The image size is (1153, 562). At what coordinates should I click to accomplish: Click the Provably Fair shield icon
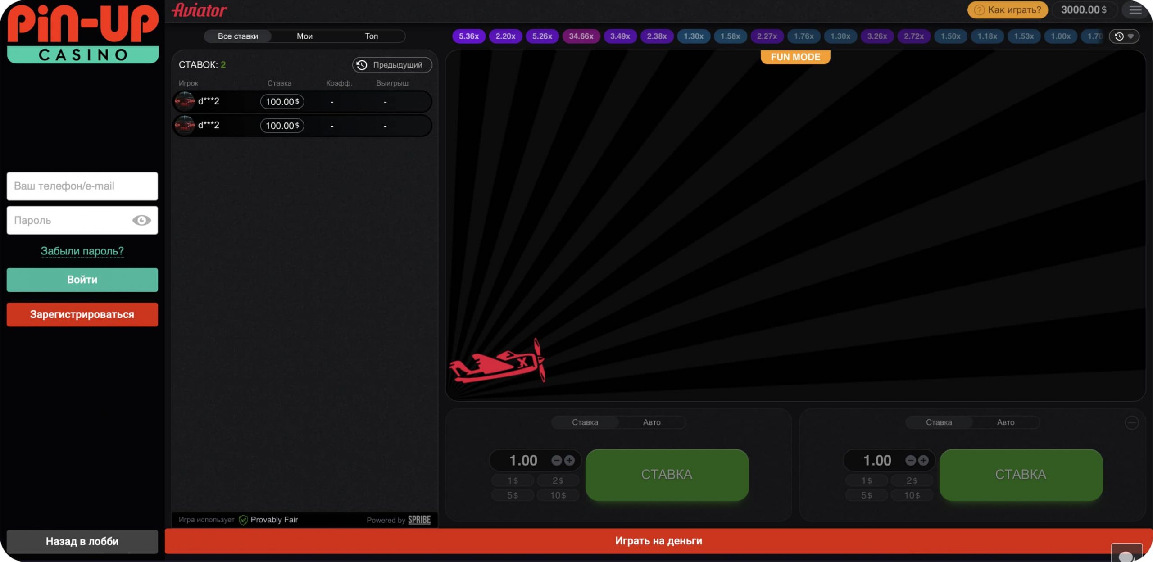pos(243,520)
